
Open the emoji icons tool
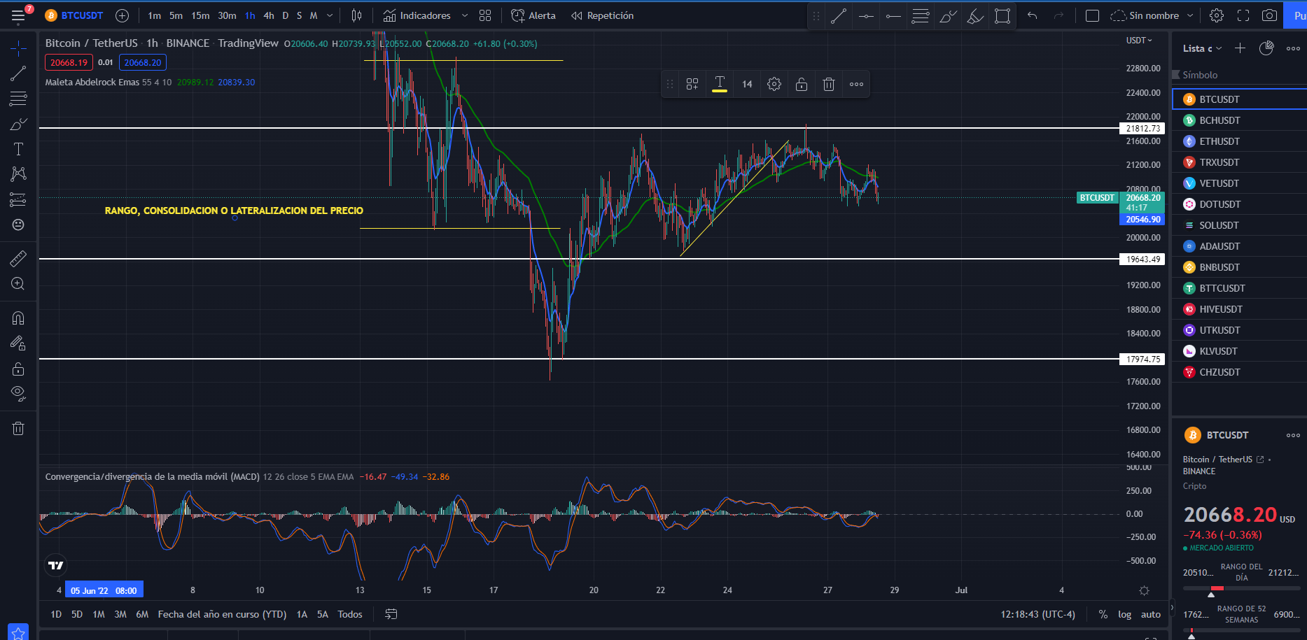tap(18, 225)
